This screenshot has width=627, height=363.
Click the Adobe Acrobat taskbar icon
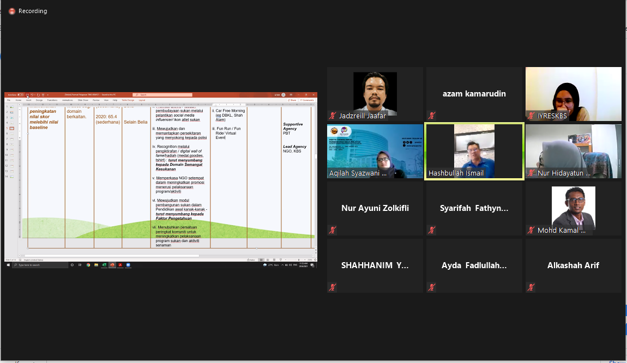[x=120, y=265]
